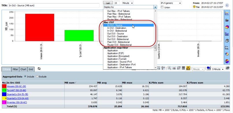Select the Include radio button
233x113 pixels.
pos(25,76)
